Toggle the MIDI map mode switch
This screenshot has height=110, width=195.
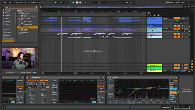(177, 2)
